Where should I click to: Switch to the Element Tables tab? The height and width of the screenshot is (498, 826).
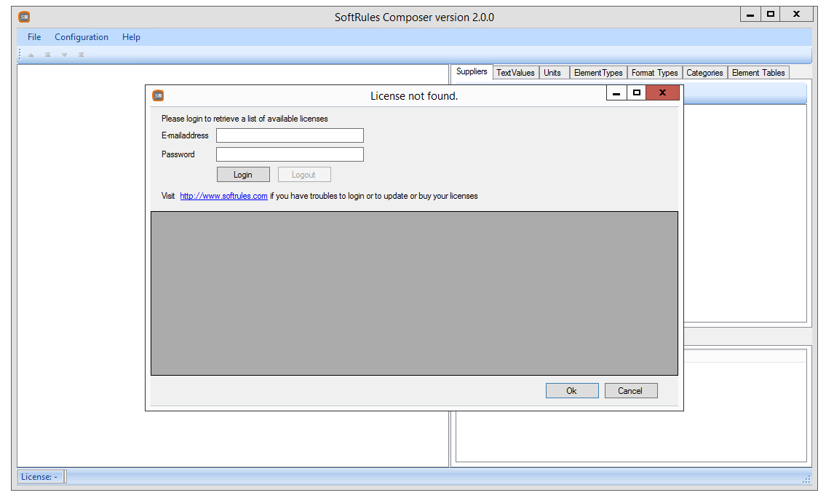coord(758,73)
